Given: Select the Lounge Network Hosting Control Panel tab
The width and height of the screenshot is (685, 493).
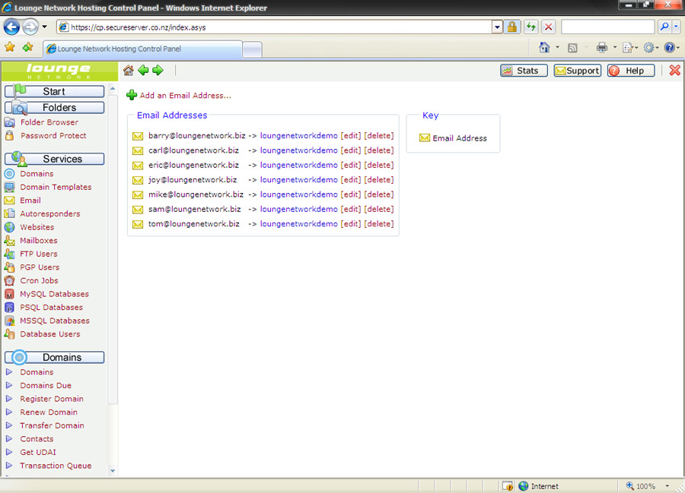Looking at the screenshot, I should pyautogui.click(x=142, y=49).
